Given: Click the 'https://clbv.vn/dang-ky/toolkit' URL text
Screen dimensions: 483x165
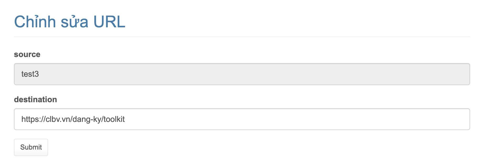Looking at the screenshot, I should click(x=73, y=119).
